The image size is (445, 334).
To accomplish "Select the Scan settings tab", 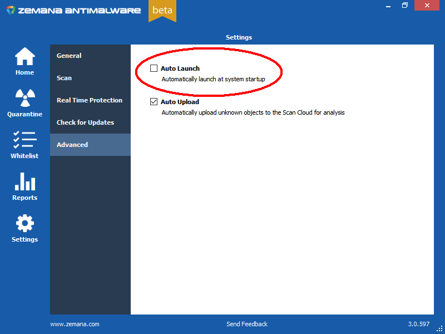I will coord(90,78).
